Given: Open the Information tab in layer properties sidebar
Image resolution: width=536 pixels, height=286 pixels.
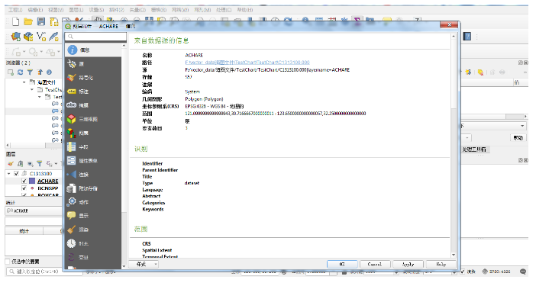Looking at the screenshot, I should tap(93, 50).
